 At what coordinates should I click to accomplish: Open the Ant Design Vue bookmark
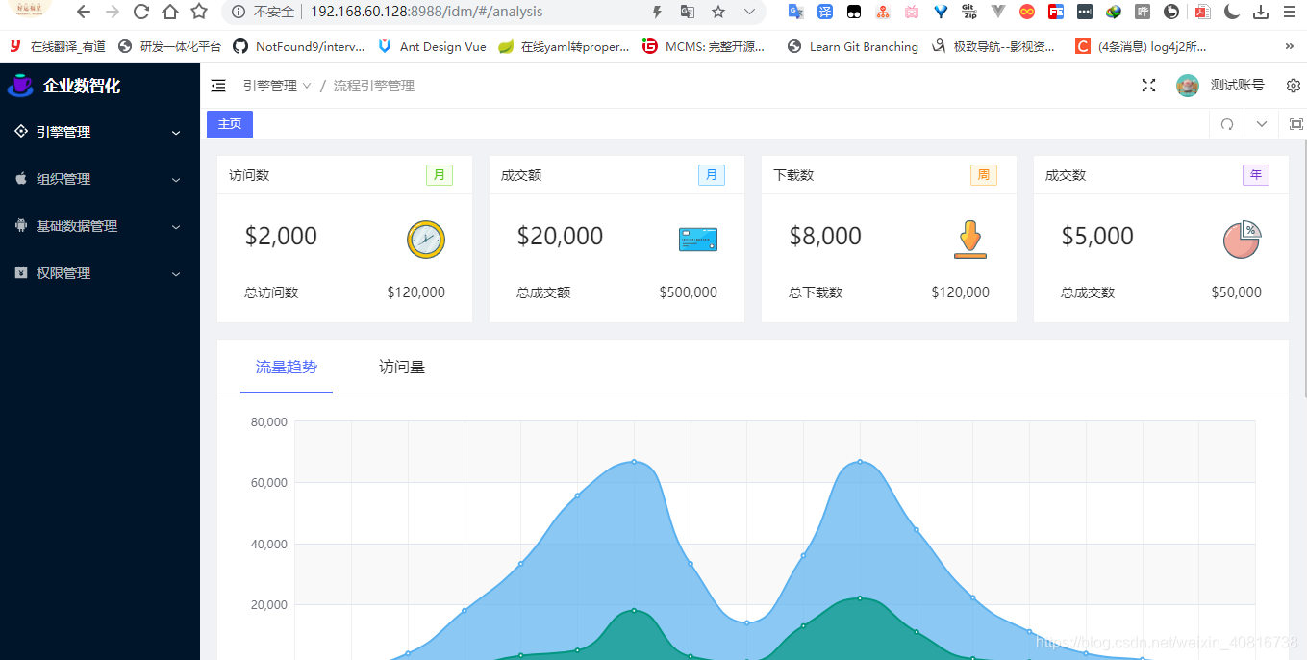coord(432,46)
